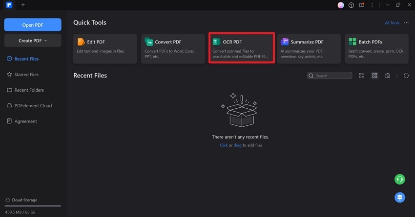The width and height of the screenshot is (415, 217).
Task: Open Quick Tools more options ellipsis
Action: tap(406, 23)
